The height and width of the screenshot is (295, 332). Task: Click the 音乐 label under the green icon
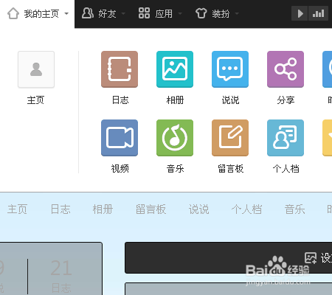[x=175, y=169]
